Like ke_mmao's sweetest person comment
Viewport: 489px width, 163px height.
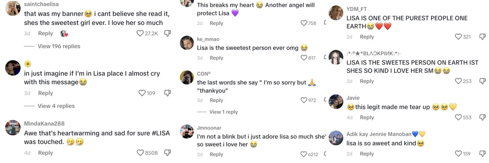point(304,58)
